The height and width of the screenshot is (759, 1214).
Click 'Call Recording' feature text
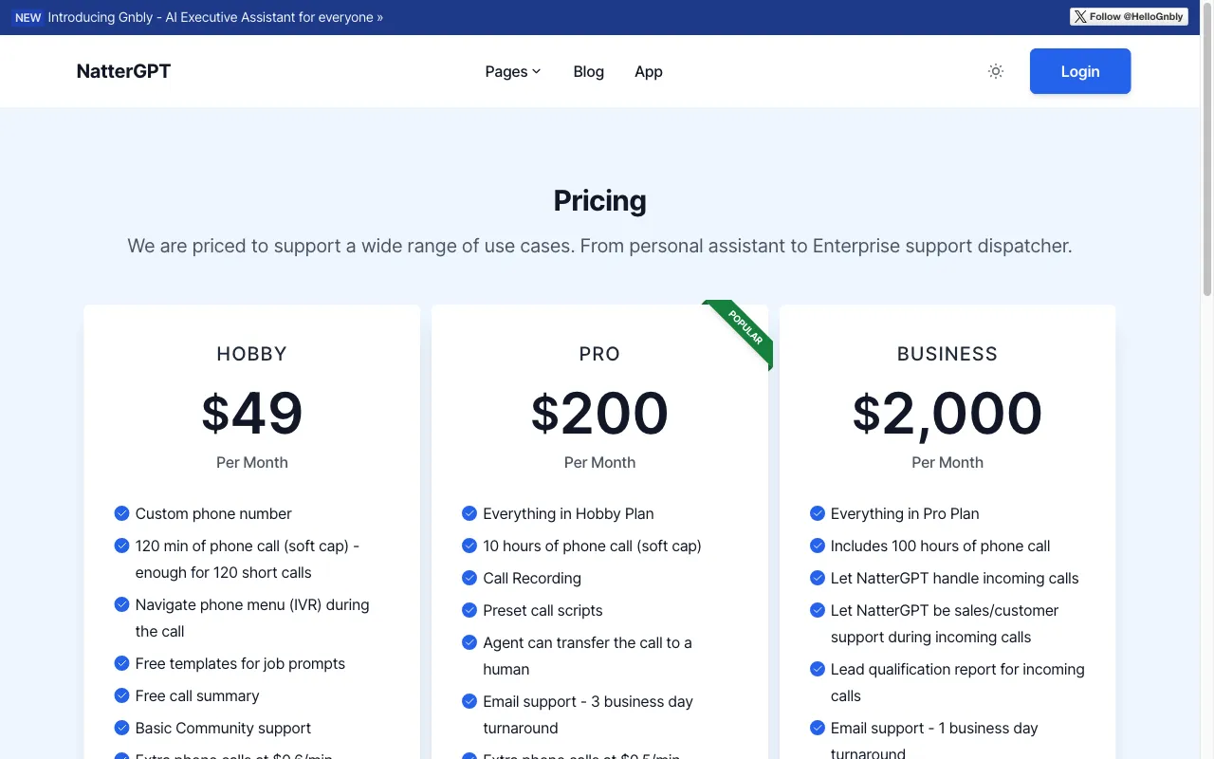tap(532, 578)
